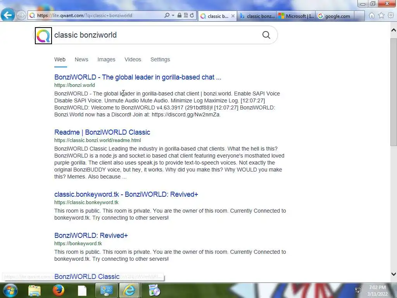
Task: Switch to the Bing 'classic bonz...' tab
Action: click(257, 16)
